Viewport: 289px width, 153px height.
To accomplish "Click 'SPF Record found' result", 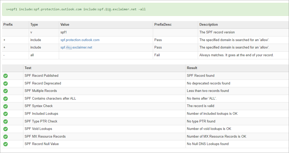I will click(201, 76).
